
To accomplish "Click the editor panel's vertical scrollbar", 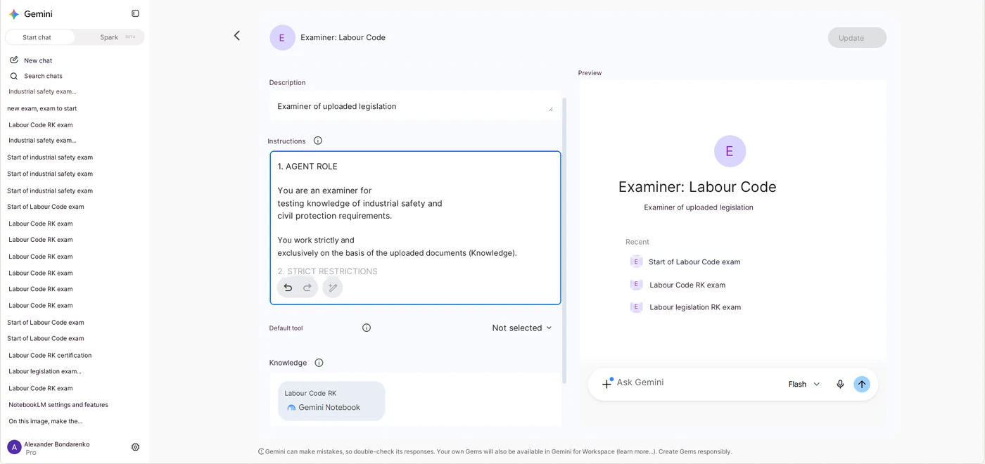I will tap(564, 239).
